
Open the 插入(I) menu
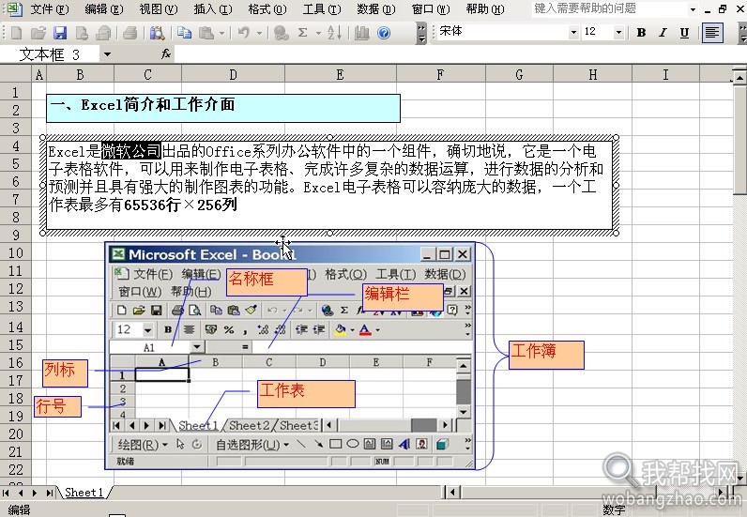[x=213, y=9]
